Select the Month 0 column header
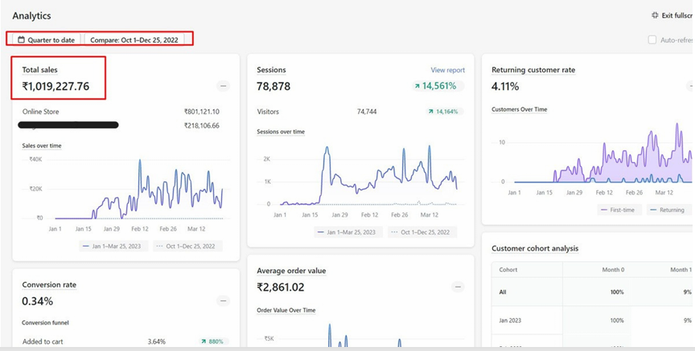 611,270
